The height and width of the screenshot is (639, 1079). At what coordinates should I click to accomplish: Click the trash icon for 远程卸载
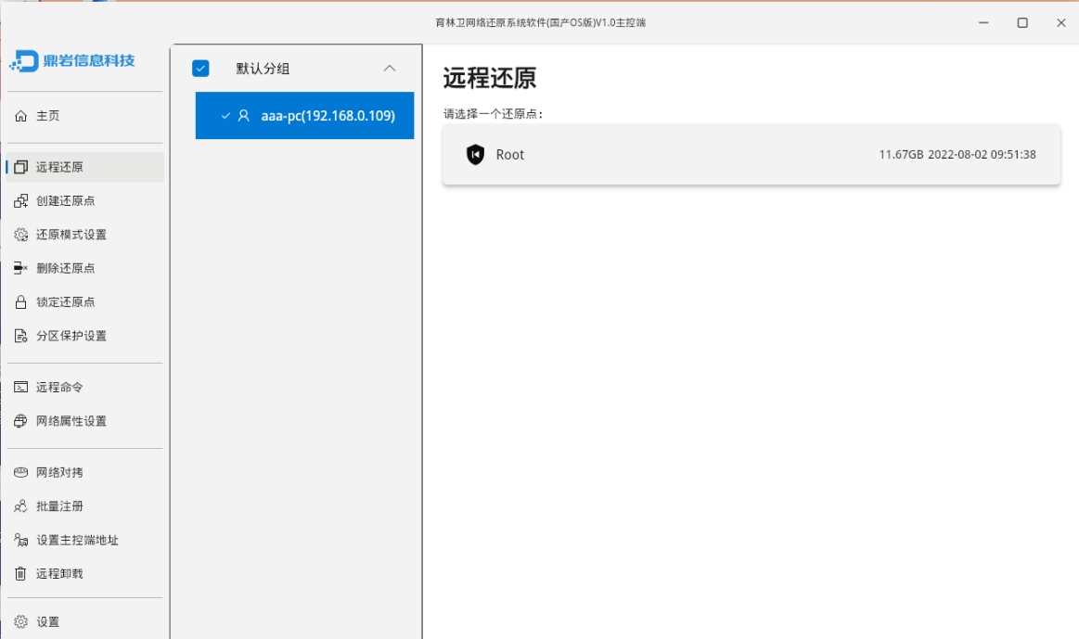21,574
